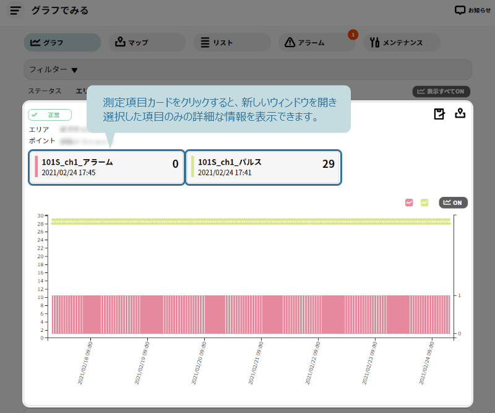Toggle the pink series legend icon

pos(409,202)
